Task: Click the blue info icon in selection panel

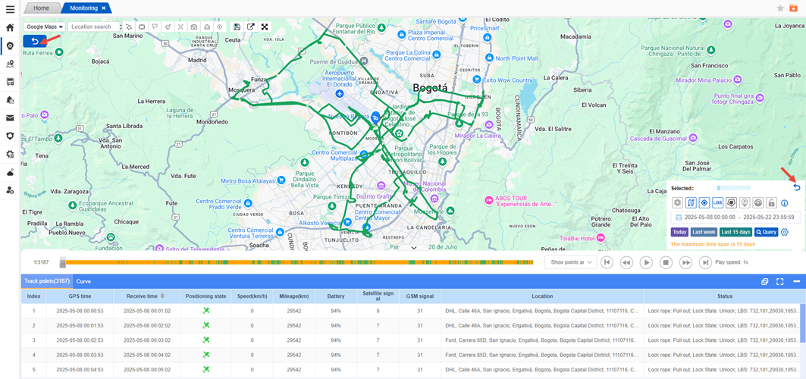Action: (x=785, y=203)
